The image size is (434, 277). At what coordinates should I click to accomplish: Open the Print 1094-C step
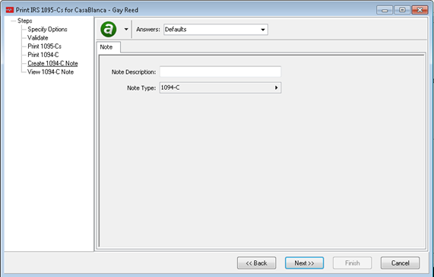click(x=43, y=55)
